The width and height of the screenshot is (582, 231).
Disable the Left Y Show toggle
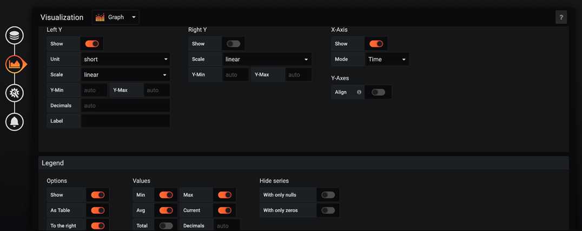pyautogui.click(x=92, y=44)
